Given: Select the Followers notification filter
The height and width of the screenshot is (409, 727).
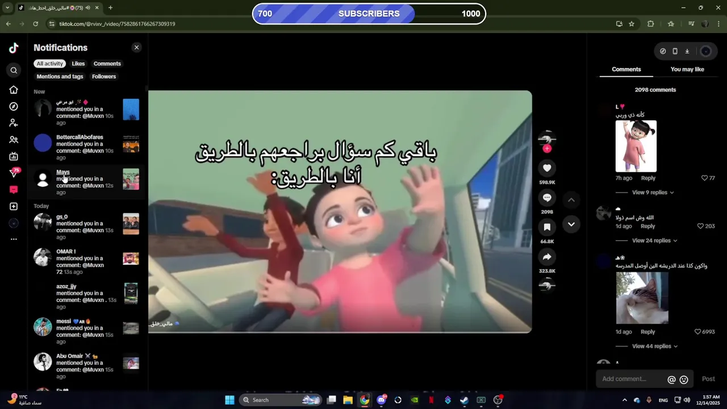Looking at the screenshot, I should [x=104, y=77].
